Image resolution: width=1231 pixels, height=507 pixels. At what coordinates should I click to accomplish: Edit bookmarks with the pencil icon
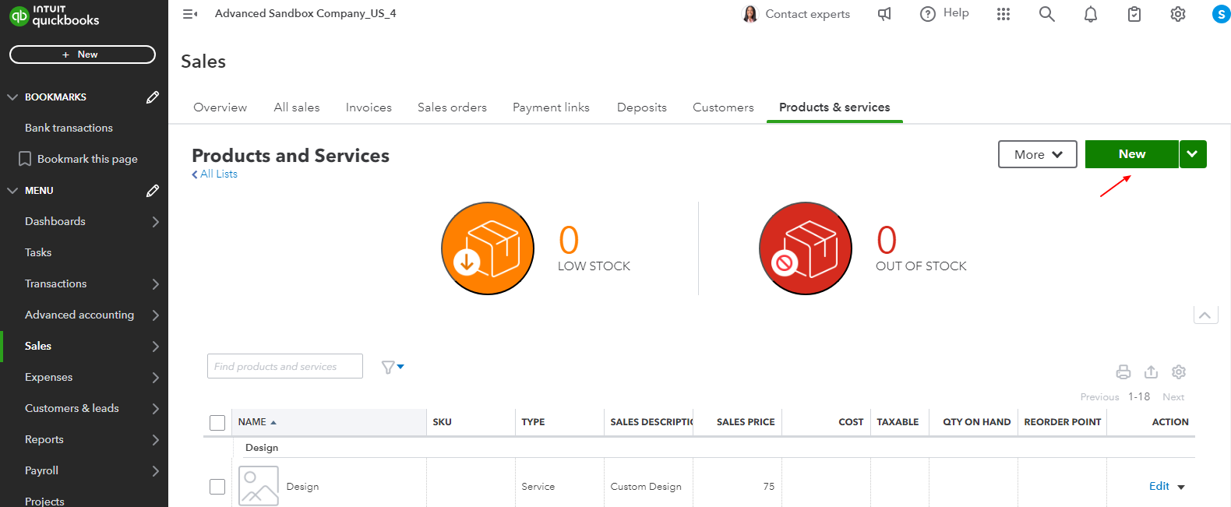point(153,97)
